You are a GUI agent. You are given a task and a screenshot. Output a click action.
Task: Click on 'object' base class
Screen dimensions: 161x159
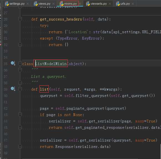click(x=76, y=64)
